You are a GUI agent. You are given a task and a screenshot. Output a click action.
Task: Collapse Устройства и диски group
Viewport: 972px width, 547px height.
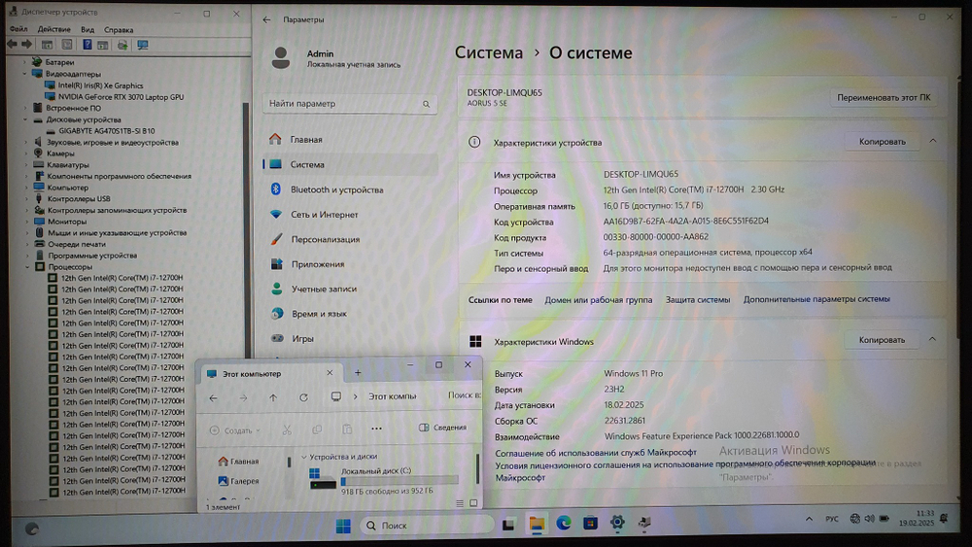(x=303, y=457)
